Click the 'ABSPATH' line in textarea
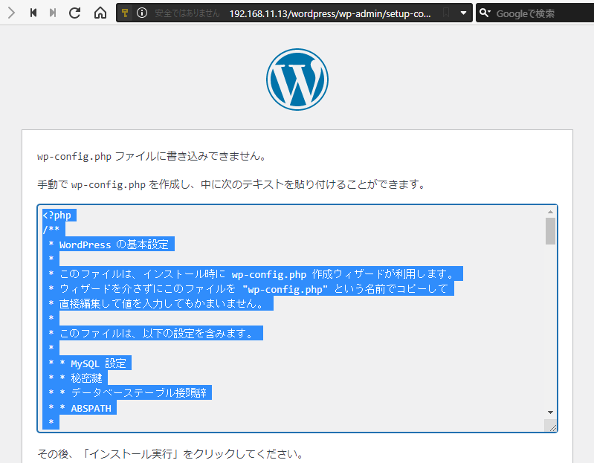This screenshot has height=463, width=594. click(94, 407)
